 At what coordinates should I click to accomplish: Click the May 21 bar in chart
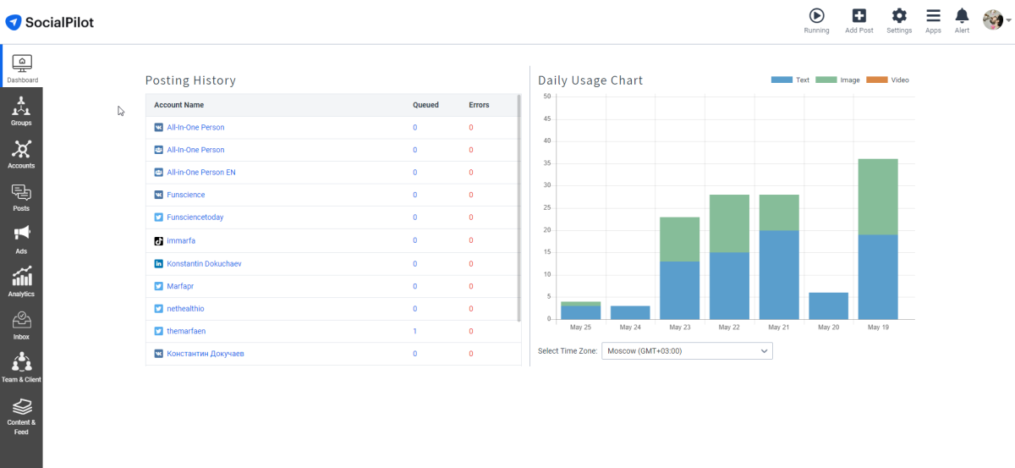pos(778,256)
